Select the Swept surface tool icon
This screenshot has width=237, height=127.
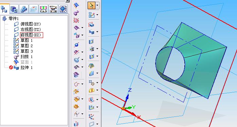(x=76, y=13)
